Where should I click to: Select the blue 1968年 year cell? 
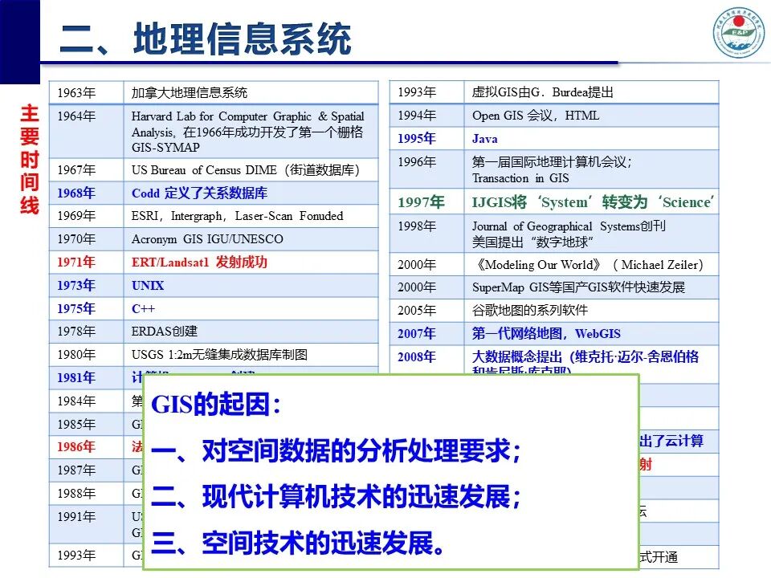click(x=86, y=193)
